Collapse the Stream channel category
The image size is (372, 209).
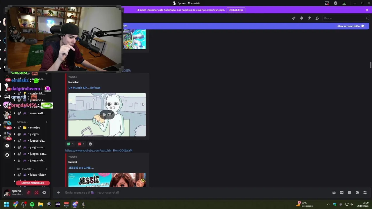coord(23,122)
